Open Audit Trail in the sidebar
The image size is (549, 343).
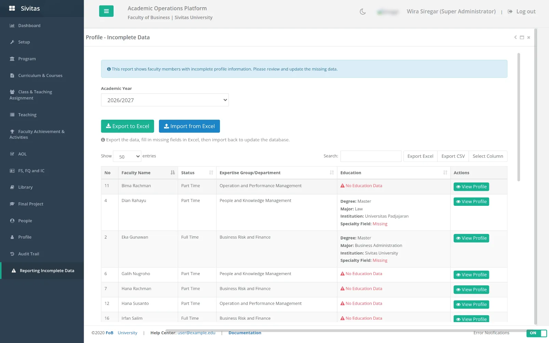(x=42, y=254)
